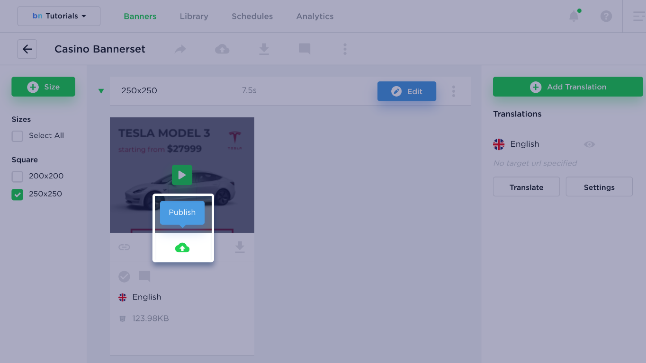
Task: Click the HTML5 file size icon
Action: point(123,319)
